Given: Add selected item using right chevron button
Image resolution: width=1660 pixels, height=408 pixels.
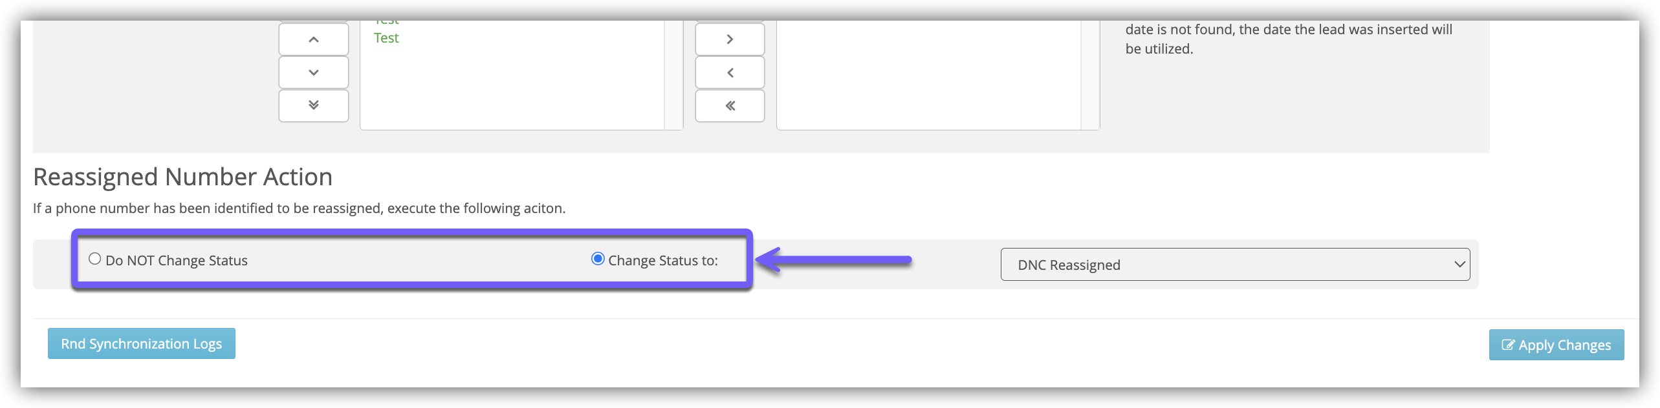Looking at the screenshot, I should [x=730, y=39].
